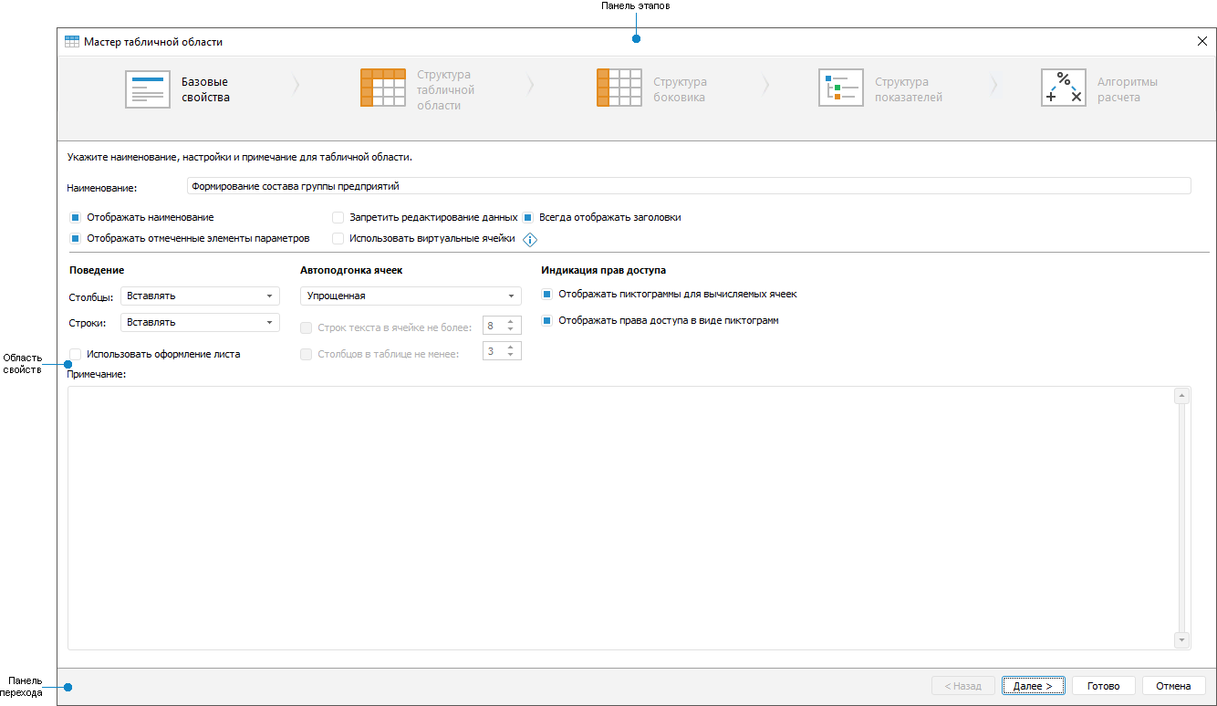Decrease the minimum table columns value

tap(511, 356)
